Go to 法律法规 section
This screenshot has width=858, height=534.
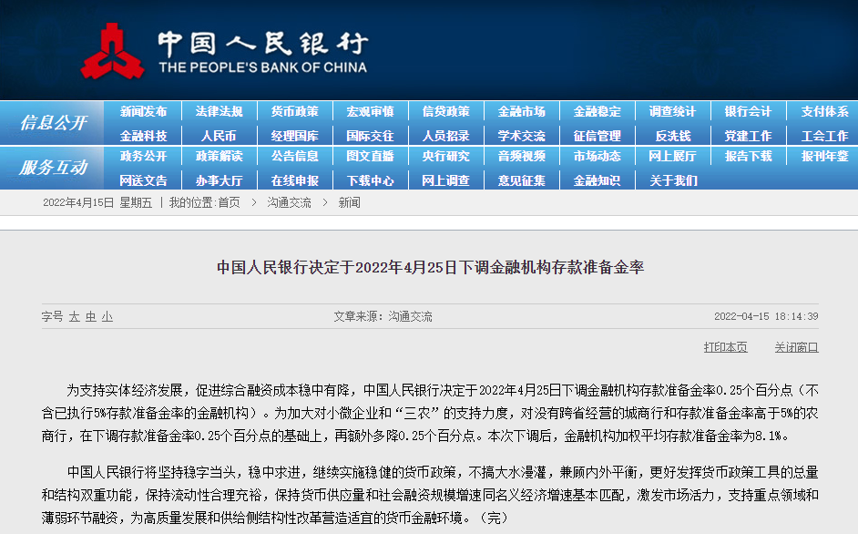[219, 112]
